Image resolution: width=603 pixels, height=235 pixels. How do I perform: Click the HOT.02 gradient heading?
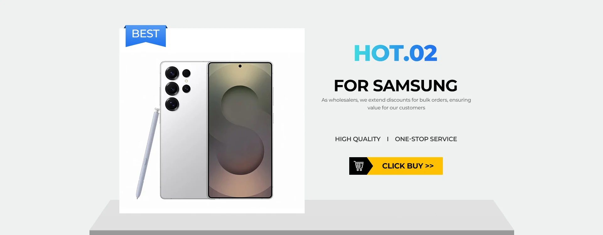395,53
